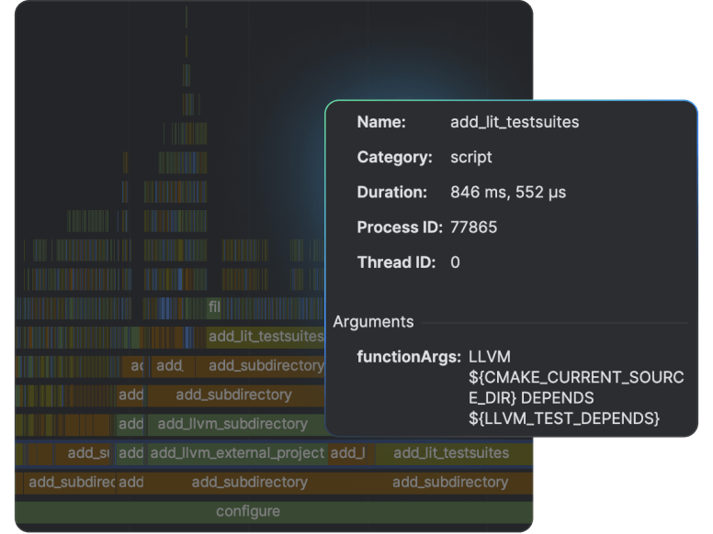The image size is (713, 534).
Task: Click the Name value add_lit_testsuites in tooltip
Action: pyautogui.click(x=515, y=122)
